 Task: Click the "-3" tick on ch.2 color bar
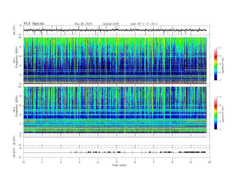(x=220, y=97)
